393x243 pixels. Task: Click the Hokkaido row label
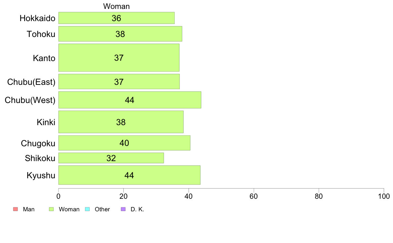coord(37,18)
